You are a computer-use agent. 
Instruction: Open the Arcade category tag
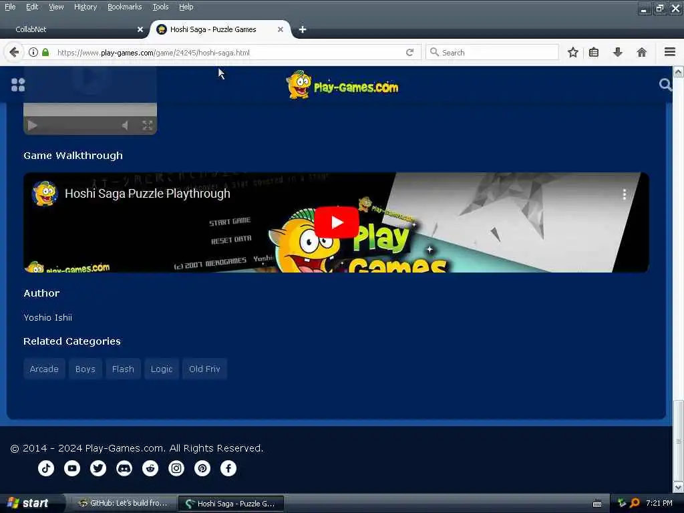click(x=44, y=369)
